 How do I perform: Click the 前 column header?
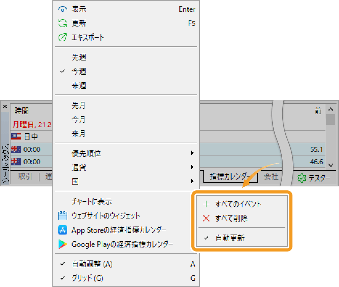click(318, 111)
